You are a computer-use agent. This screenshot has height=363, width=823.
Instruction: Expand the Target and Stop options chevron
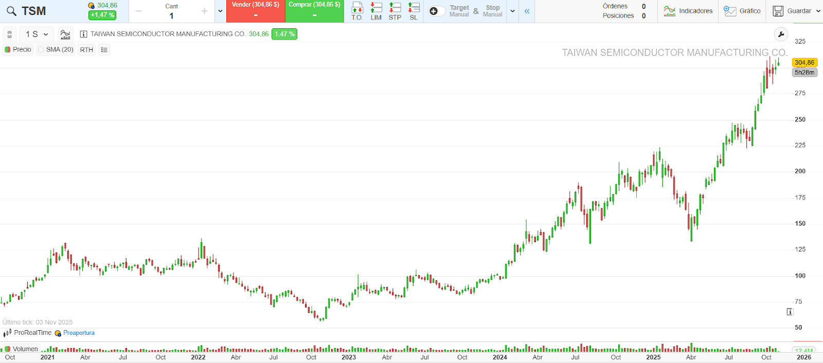(x=512, y=11)
